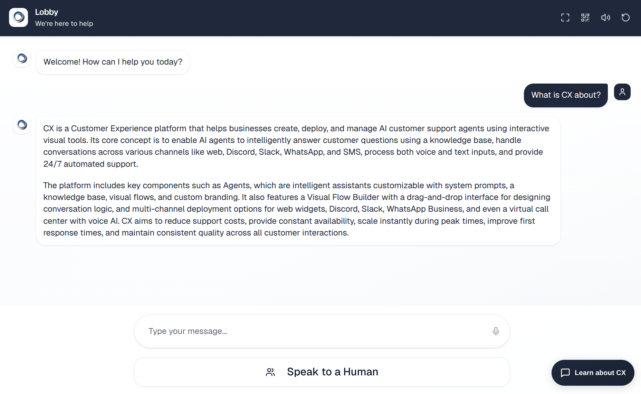Screen dimensions: 641x394
Task: Click the "We're here to help" subtitle
Action: pos(64,24)
